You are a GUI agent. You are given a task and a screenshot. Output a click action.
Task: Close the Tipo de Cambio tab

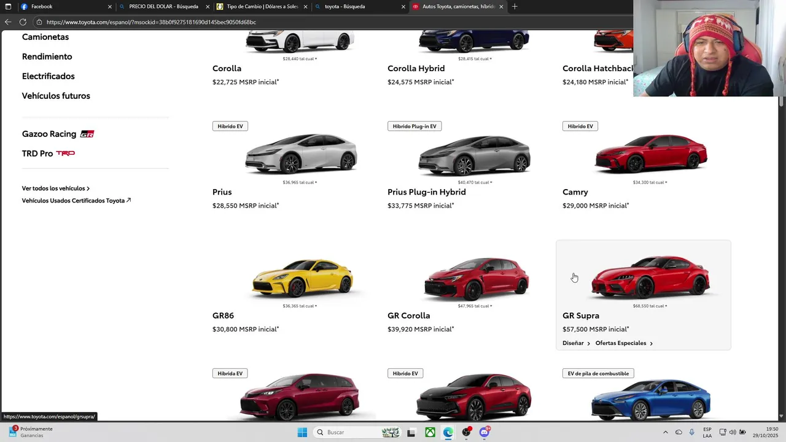pyautogui.click(x=305, y=7)
